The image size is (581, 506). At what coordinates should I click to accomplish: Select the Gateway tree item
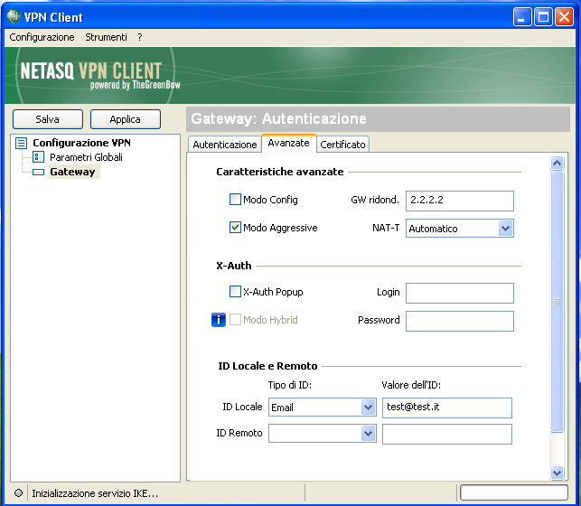click(x=72, y=172)
